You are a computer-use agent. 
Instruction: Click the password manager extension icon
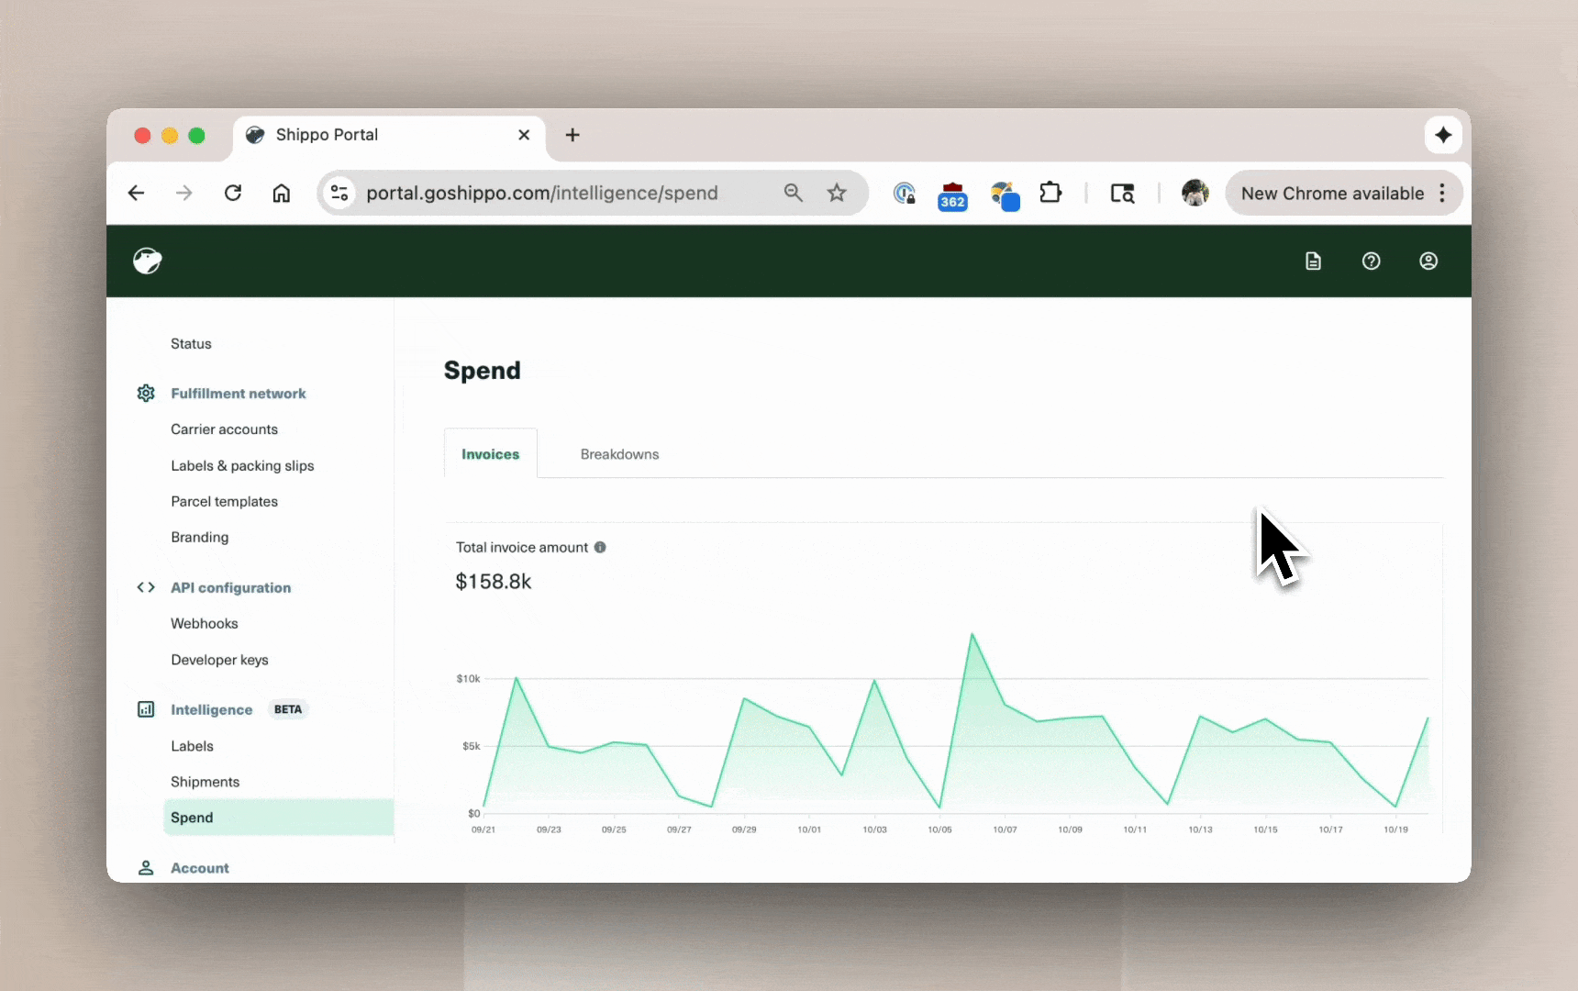click(x=905, y=193)
